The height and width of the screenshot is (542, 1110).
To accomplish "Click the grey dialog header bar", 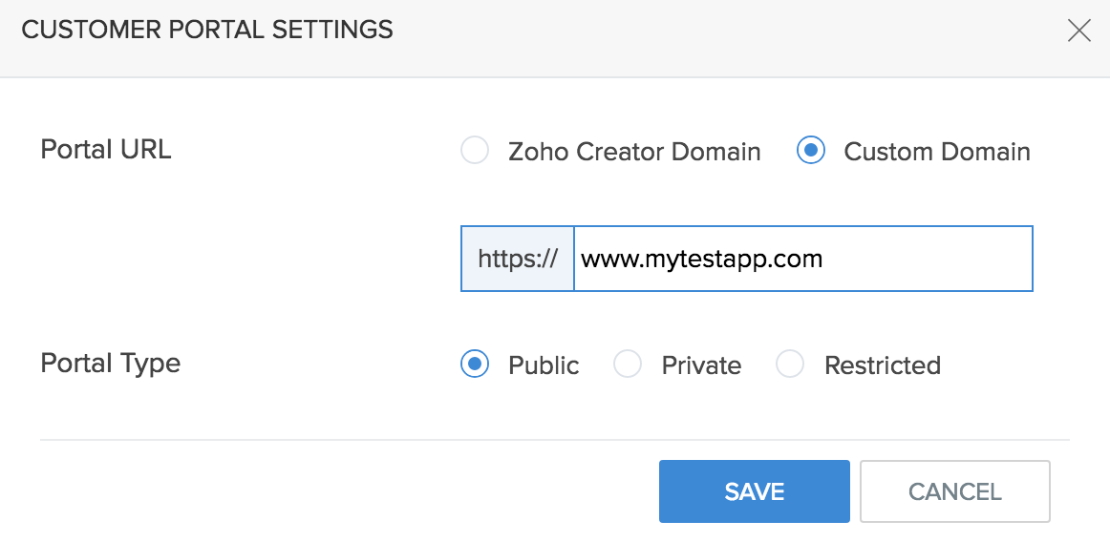I will (669, 38).
